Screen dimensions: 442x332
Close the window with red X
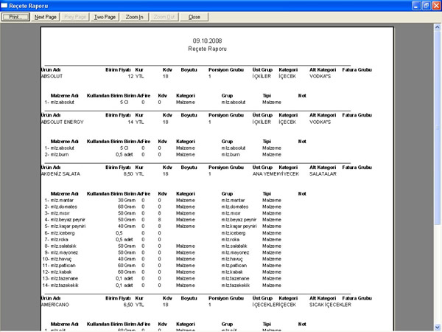point(436,6)
